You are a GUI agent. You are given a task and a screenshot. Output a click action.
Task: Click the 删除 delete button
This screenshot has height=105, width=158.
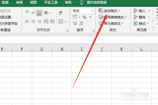[x=139, y=17]
